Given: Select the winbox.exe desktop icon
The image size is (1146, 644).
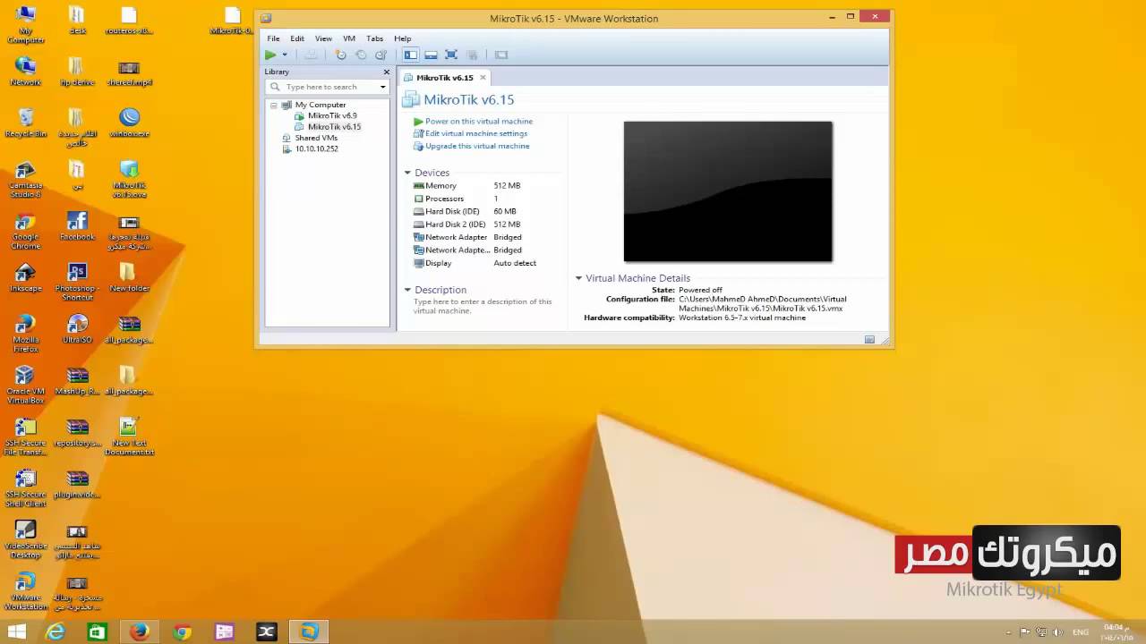Looking at the screenshot, I should point(129,123).
